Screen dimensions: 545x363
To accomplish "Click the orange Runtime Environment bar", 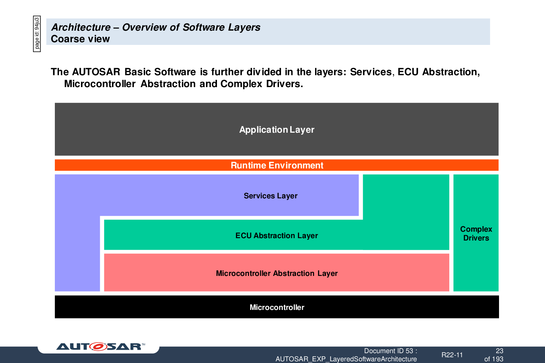I will pos(277,165).
